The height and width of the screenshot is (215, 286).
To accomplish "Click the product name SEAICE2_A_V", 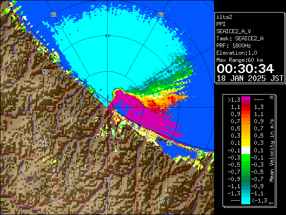I will pyautogui.click(x=233, y=31).
